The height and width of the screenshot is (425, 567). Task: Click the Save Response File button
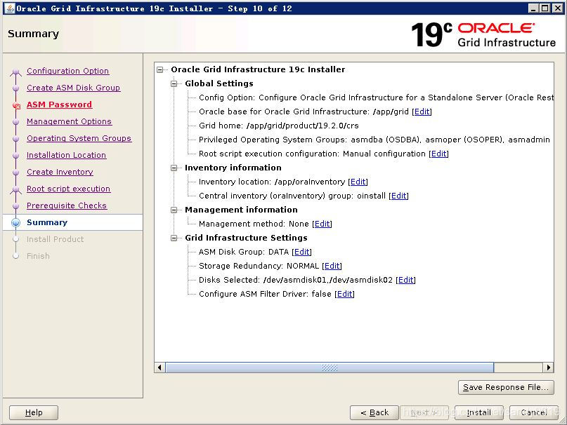[x=506, y=387]
